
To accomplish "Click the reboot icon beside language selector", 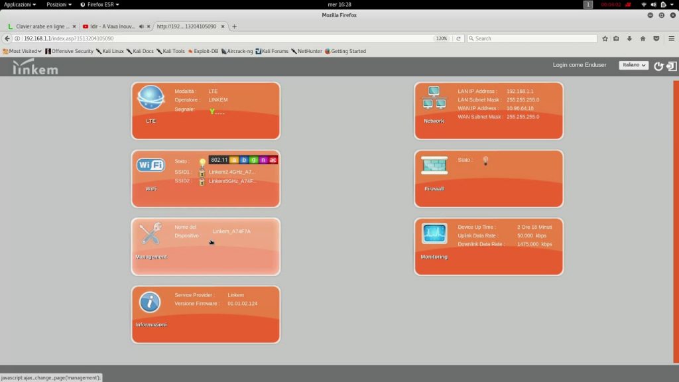I will point(658,66).
